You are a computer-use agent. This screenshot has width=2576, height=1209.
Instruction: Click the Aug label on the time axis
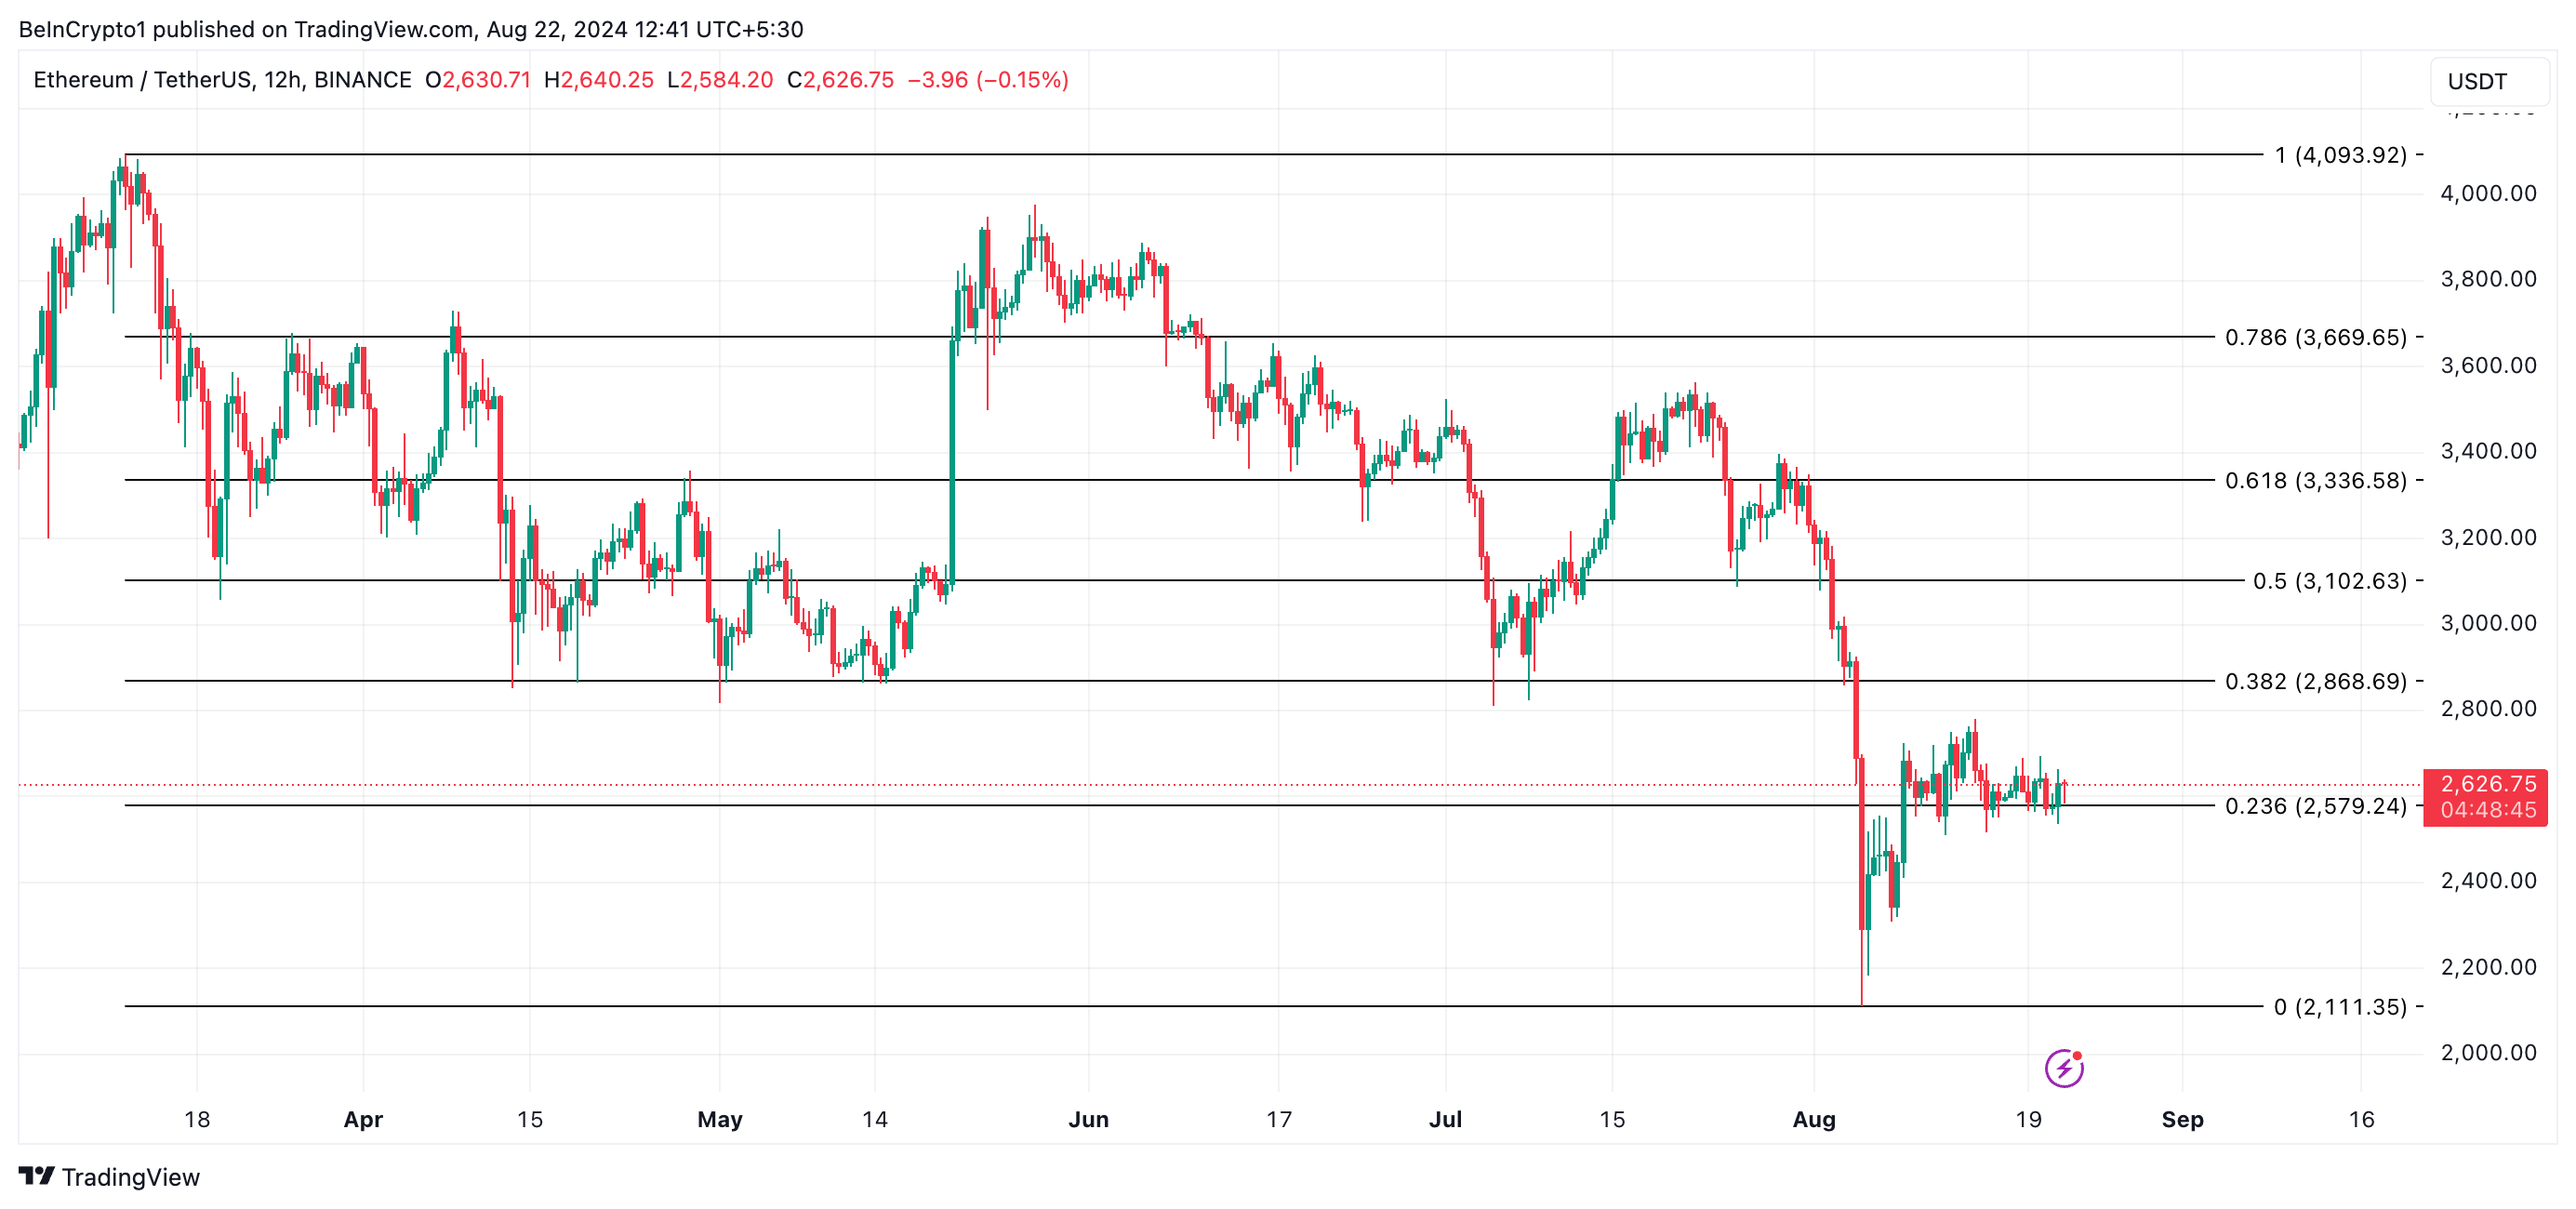[1814, 1119]
